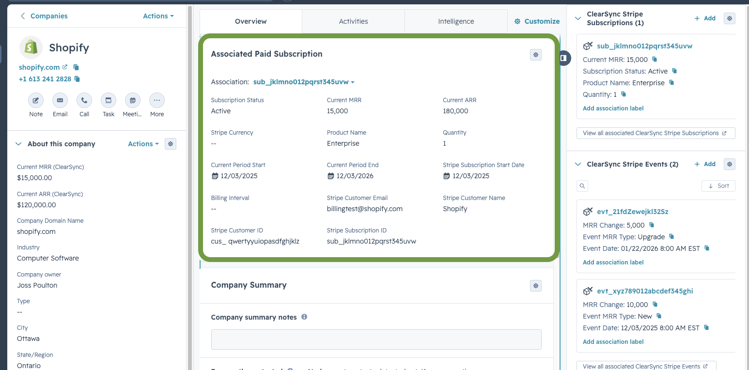Go back to Companies list
The height and width of the screenshot is (370, 749).
pos(44,16)
